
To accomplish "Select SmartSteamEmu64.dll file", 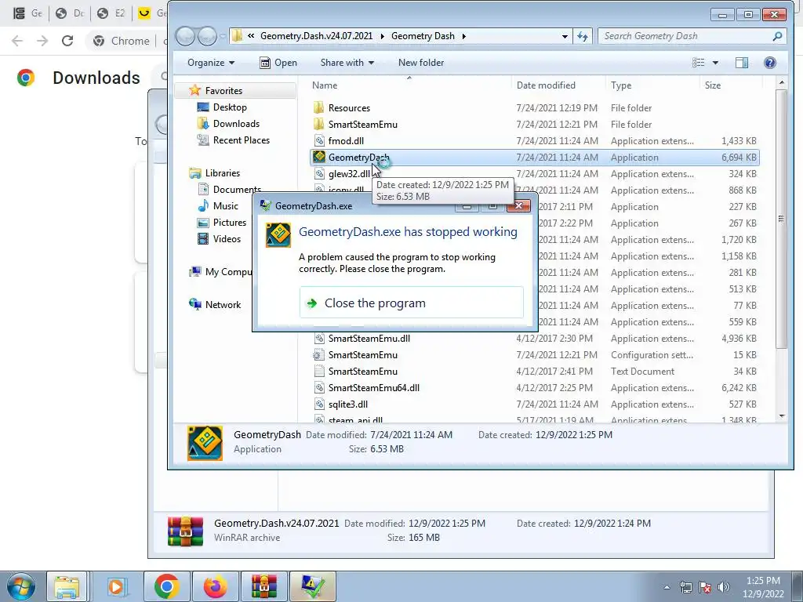I will (x=374, y=387).
